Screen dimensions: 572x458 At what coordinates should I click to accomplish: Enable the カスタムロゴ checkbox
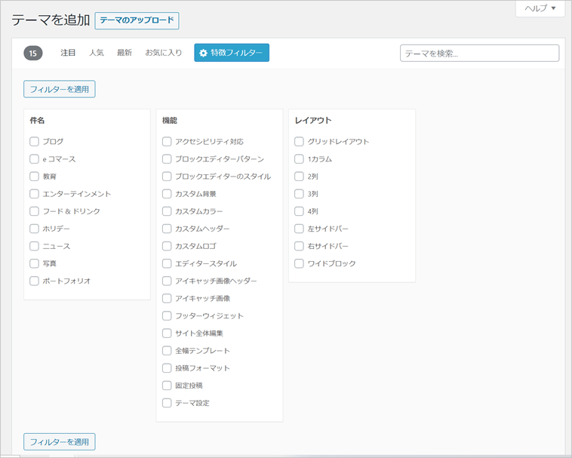click(167, 246)
